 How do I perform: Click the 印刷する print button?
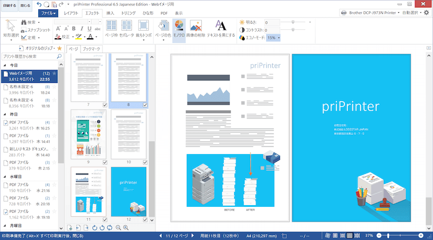pos(9,5)
